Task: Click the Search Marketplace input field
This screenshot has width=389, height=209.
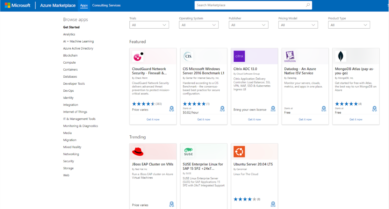Action: pos(253,5)
